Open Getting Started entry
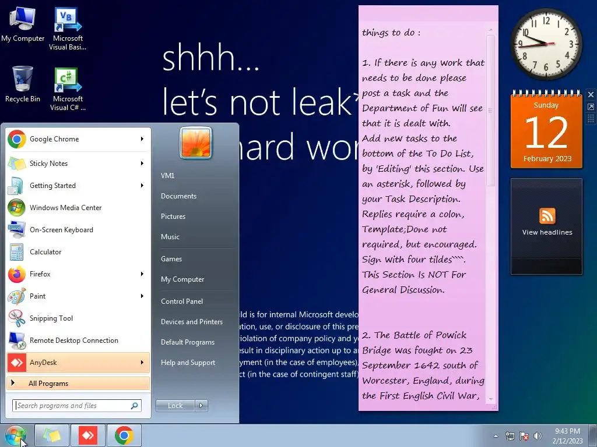This screenshot has width=597, height=447. tap(78, 186)
